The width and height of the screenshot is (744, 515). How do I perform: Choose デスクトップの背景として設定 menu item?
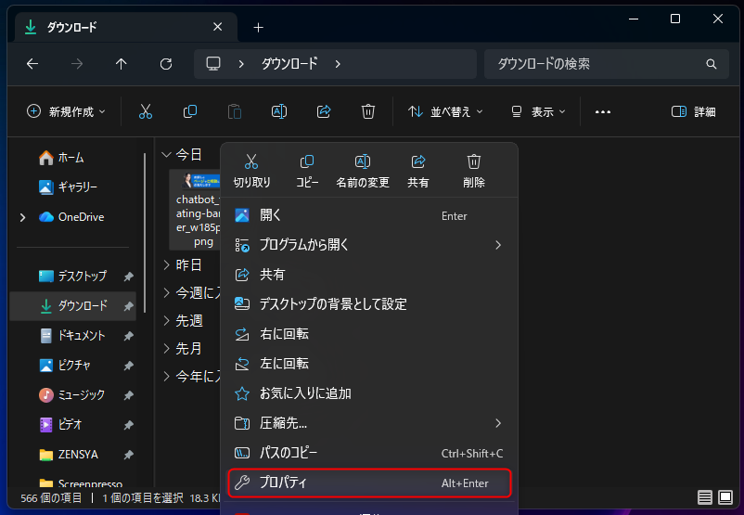click(333, 303)
